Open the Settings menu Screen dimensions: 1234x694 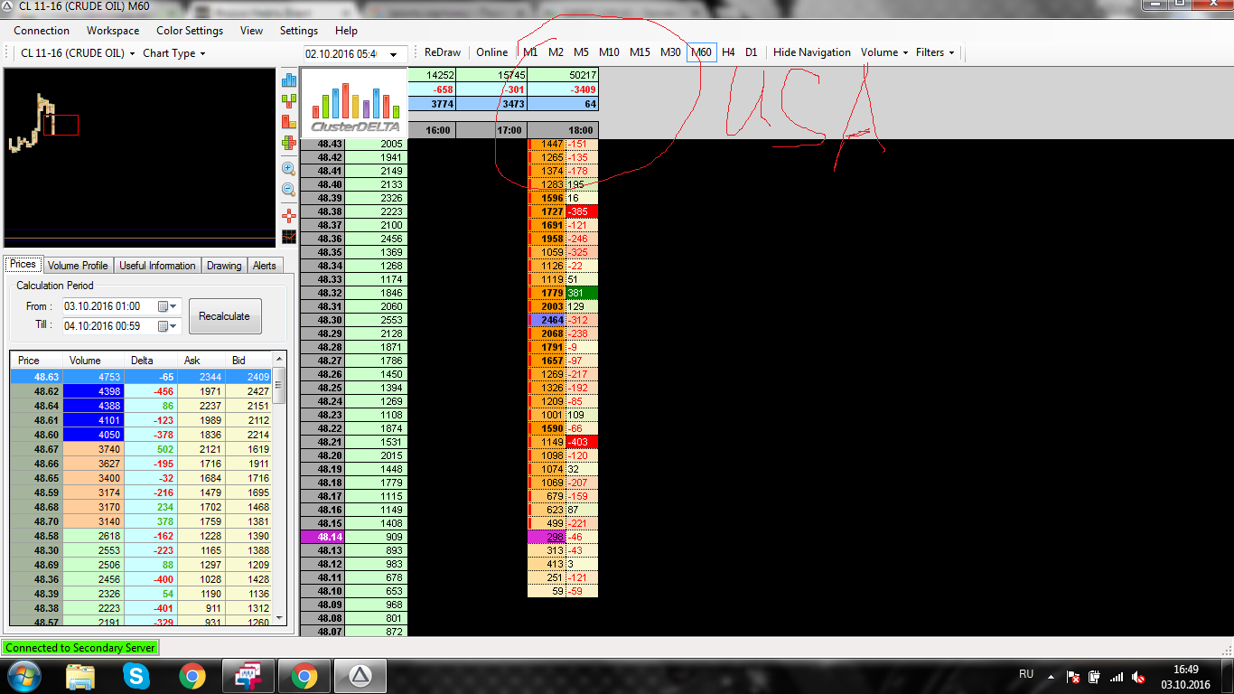click(299, 31)
